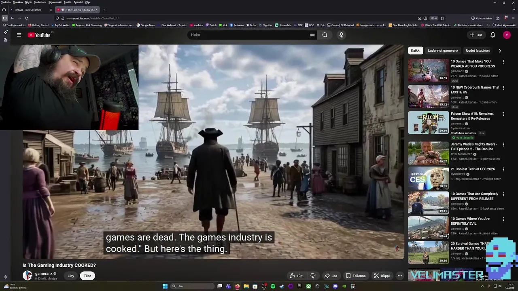Screen dimensions: 518x291
Task: Open options for 10 Games Completely DIFFERENT video
Action: [x=503, y=194]
